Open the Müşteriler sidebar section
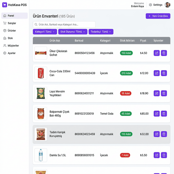This screenshot has height=174, width=174. (x=13, y=46)
